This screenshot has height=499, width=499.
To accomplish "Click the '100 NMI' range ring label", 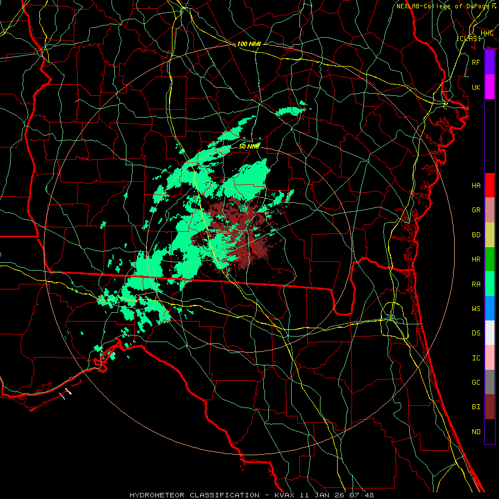I will tap(249, 44).
